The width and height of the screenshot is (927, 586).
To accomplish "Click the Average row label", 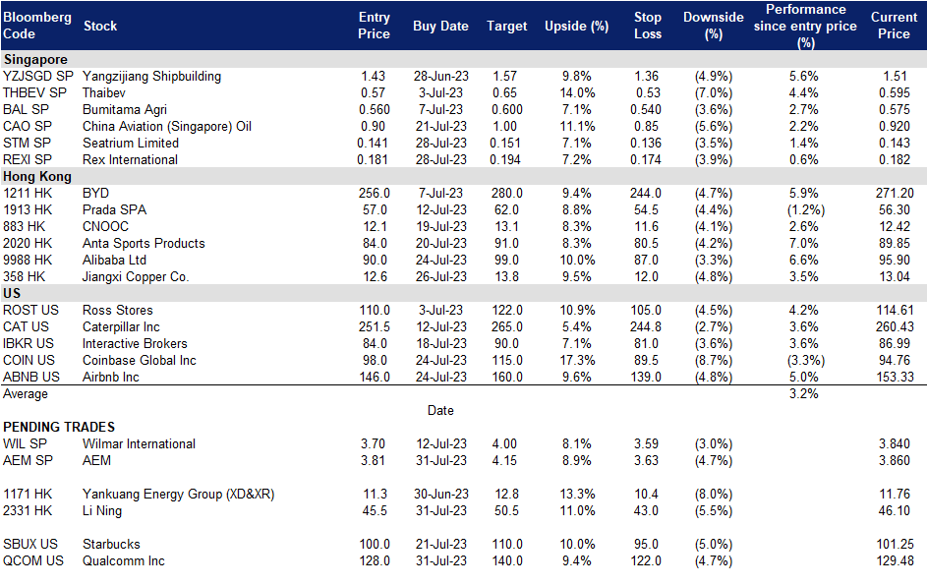I will click(x=26, y=394).
